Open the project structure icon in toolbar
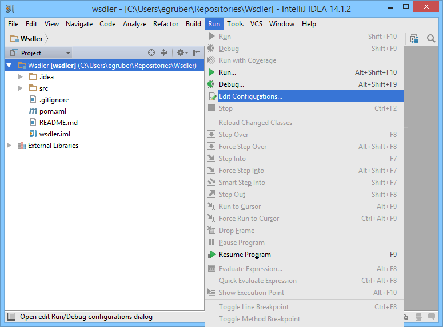 point(414,39)
